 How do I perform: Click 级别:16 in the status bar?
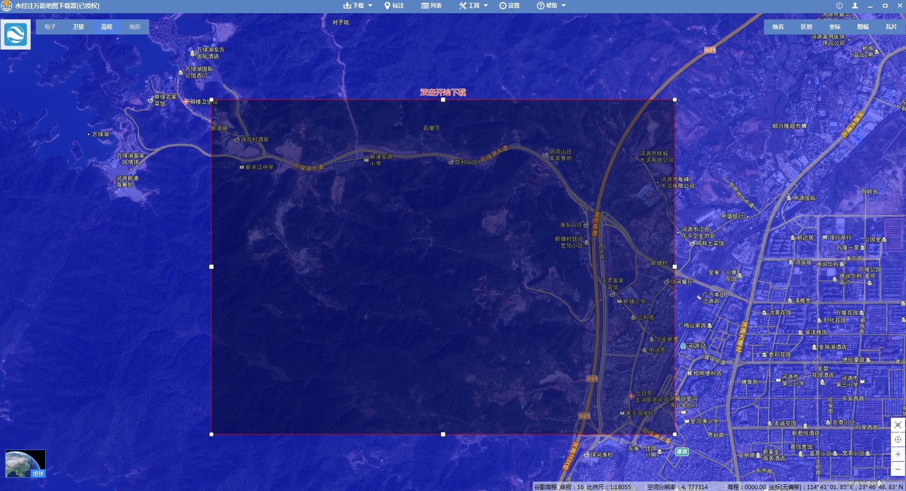572,487
